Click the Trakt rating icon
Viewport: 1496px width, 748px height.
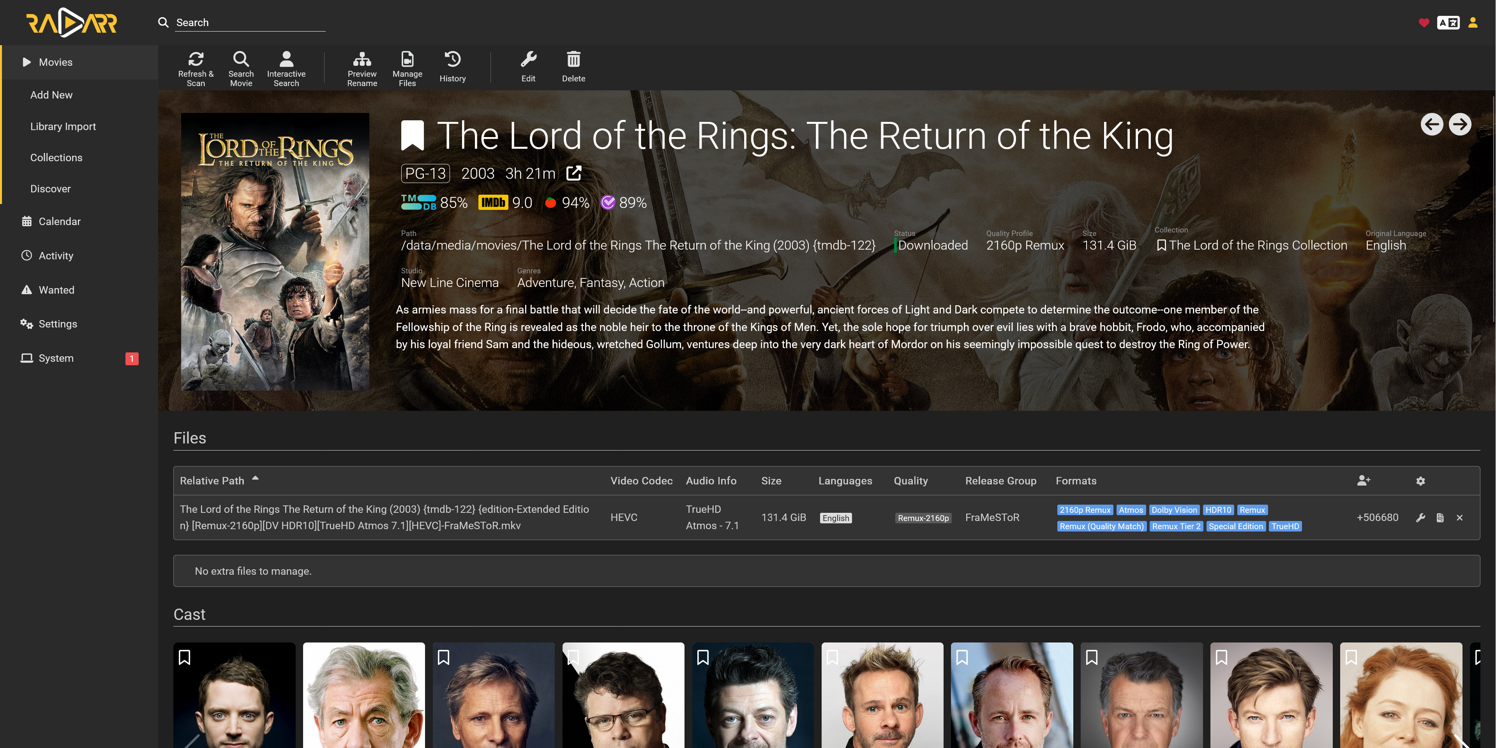(x=607, y=202)
